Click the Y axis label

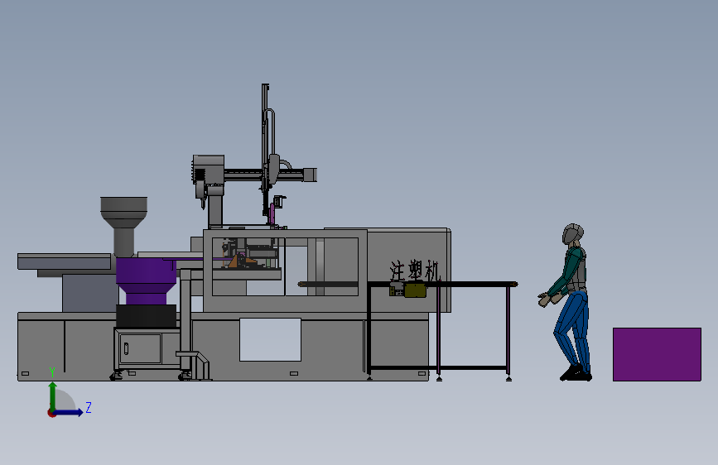tap(52, 372)
